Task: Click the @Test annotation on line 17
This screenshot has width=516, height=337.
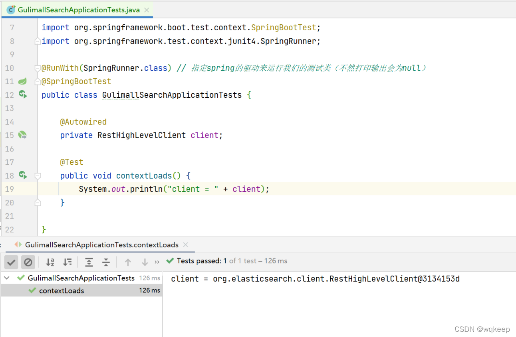Action: 72,162
